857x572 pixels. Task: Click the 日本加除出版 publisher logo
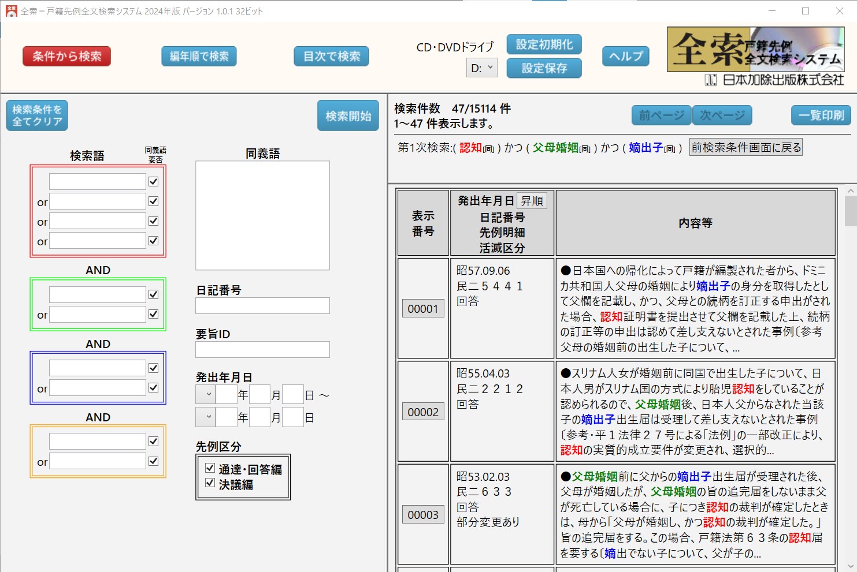pyautogui.click(x=774, y=80)
